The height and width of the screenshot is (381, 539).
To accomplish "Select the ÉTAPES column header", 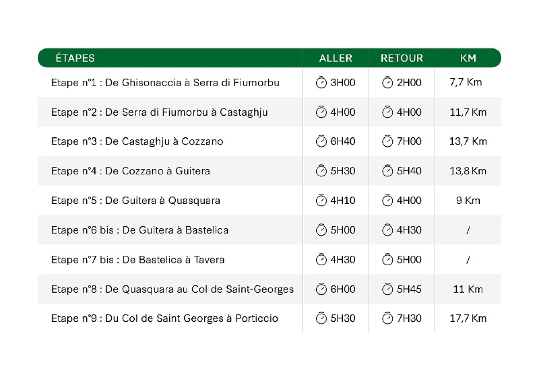I will coord(75,58).
